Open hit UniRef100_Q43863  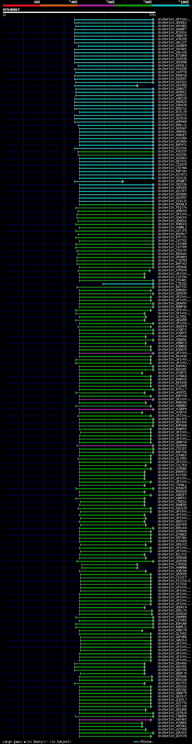pyautogui.click(x=172, y=158)
